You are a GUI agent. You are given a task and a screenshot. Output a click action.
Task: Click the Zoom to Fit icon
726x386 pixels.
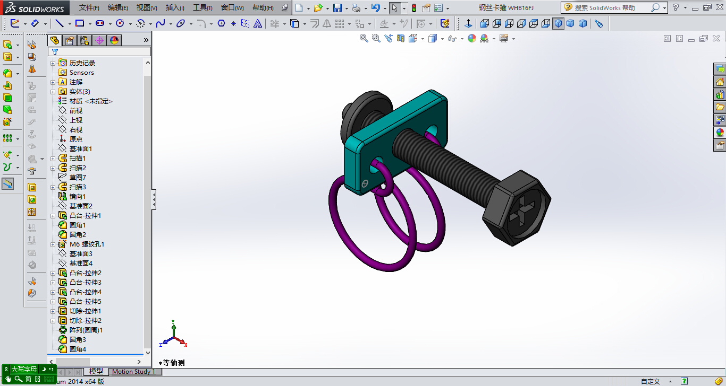364,38
